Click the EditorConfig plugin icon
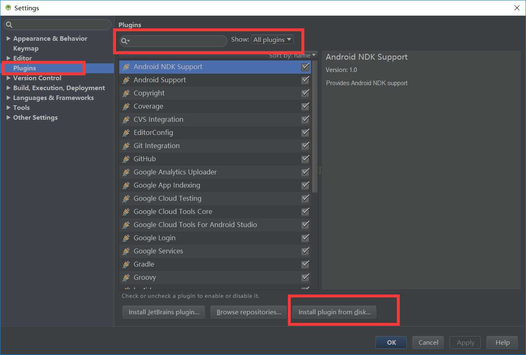Screen dimensions: 526x355 [x=126, y=133]
